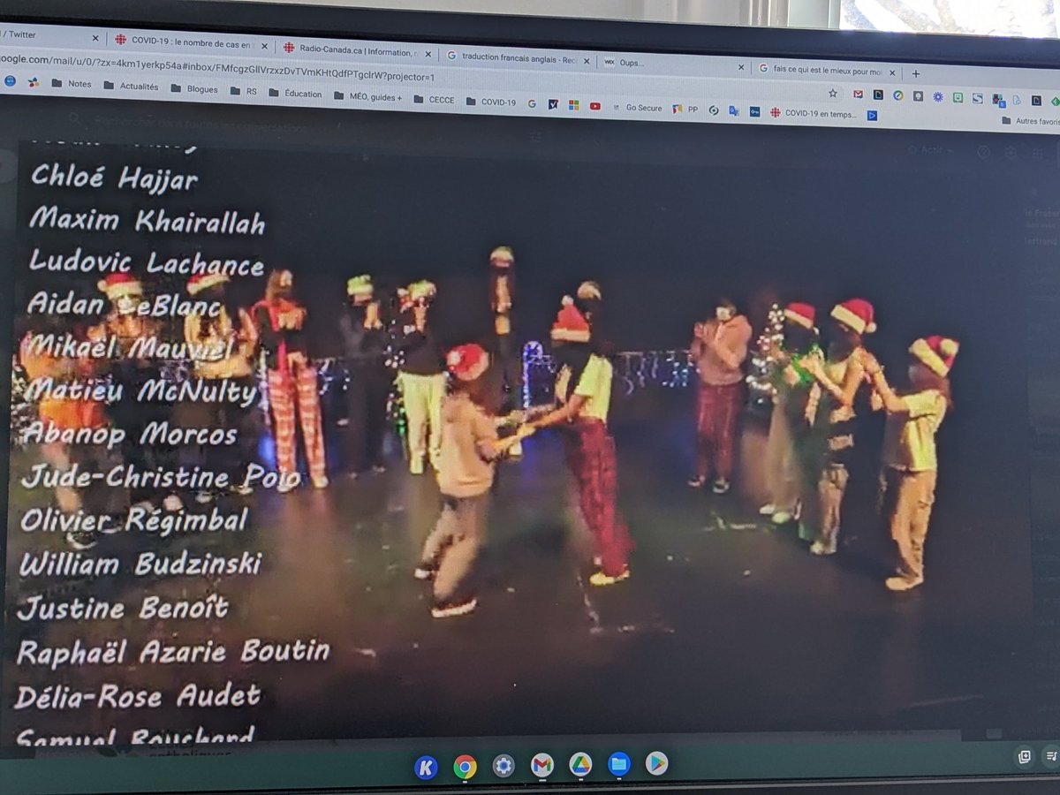
Task: Click the blue play-arrow bookmark icon
Action: 872,114
